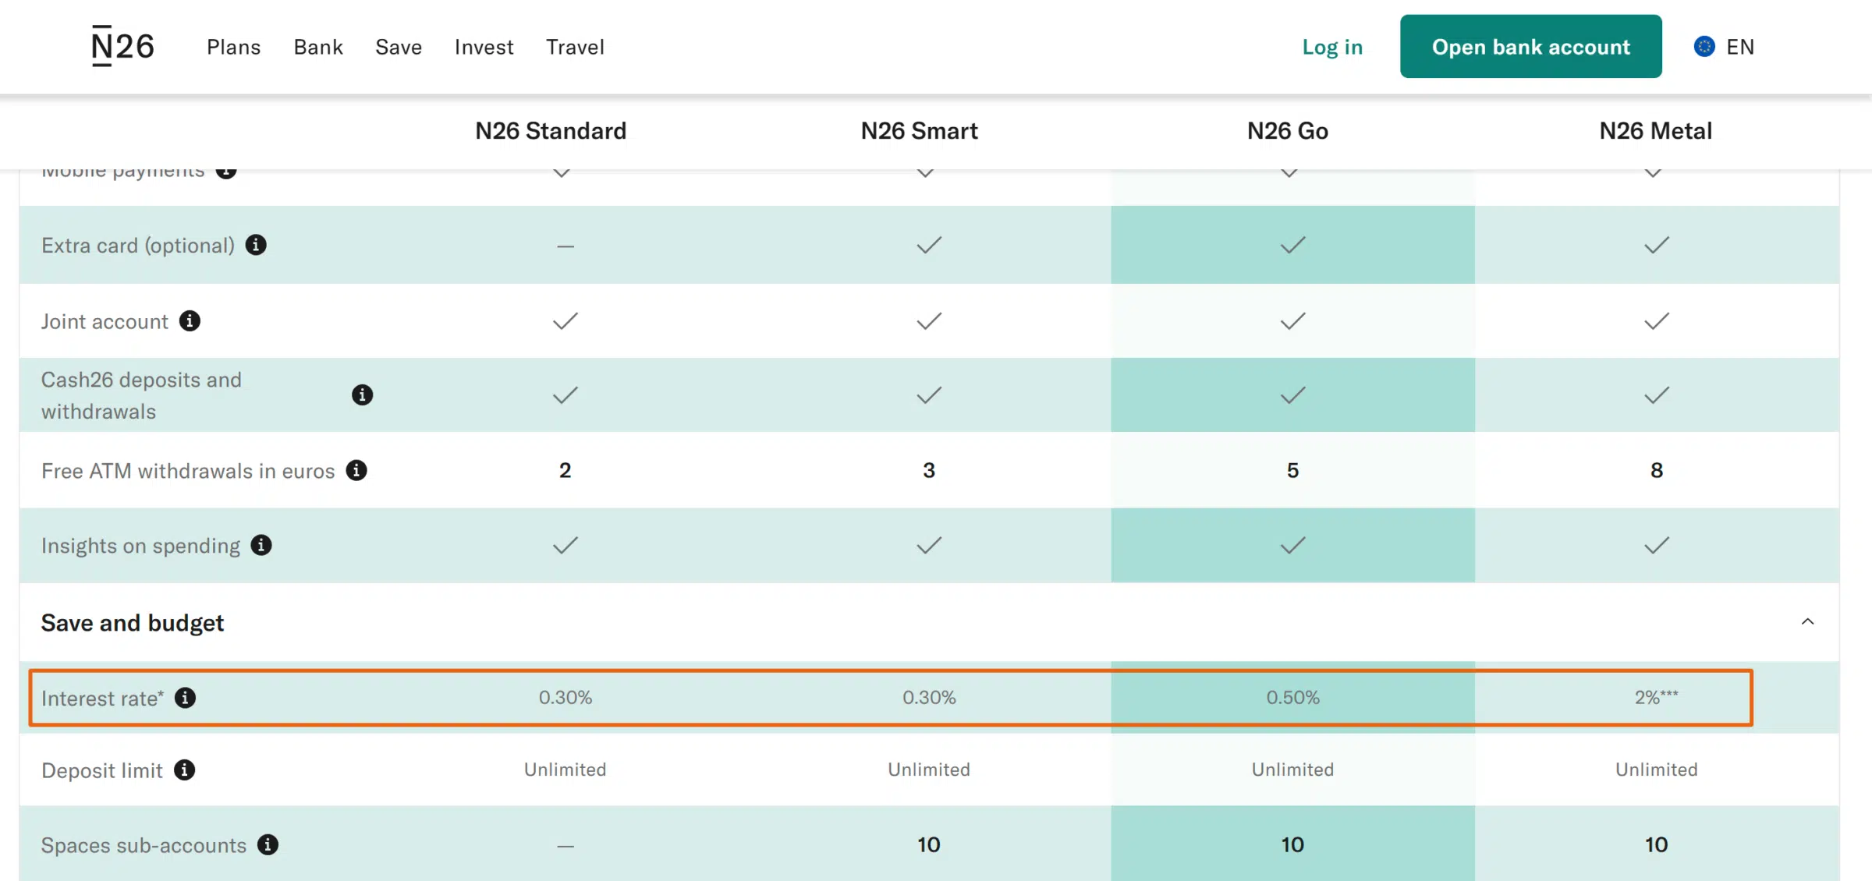Click the Log in link
1872x881 pixels.
click(1332, 47)
